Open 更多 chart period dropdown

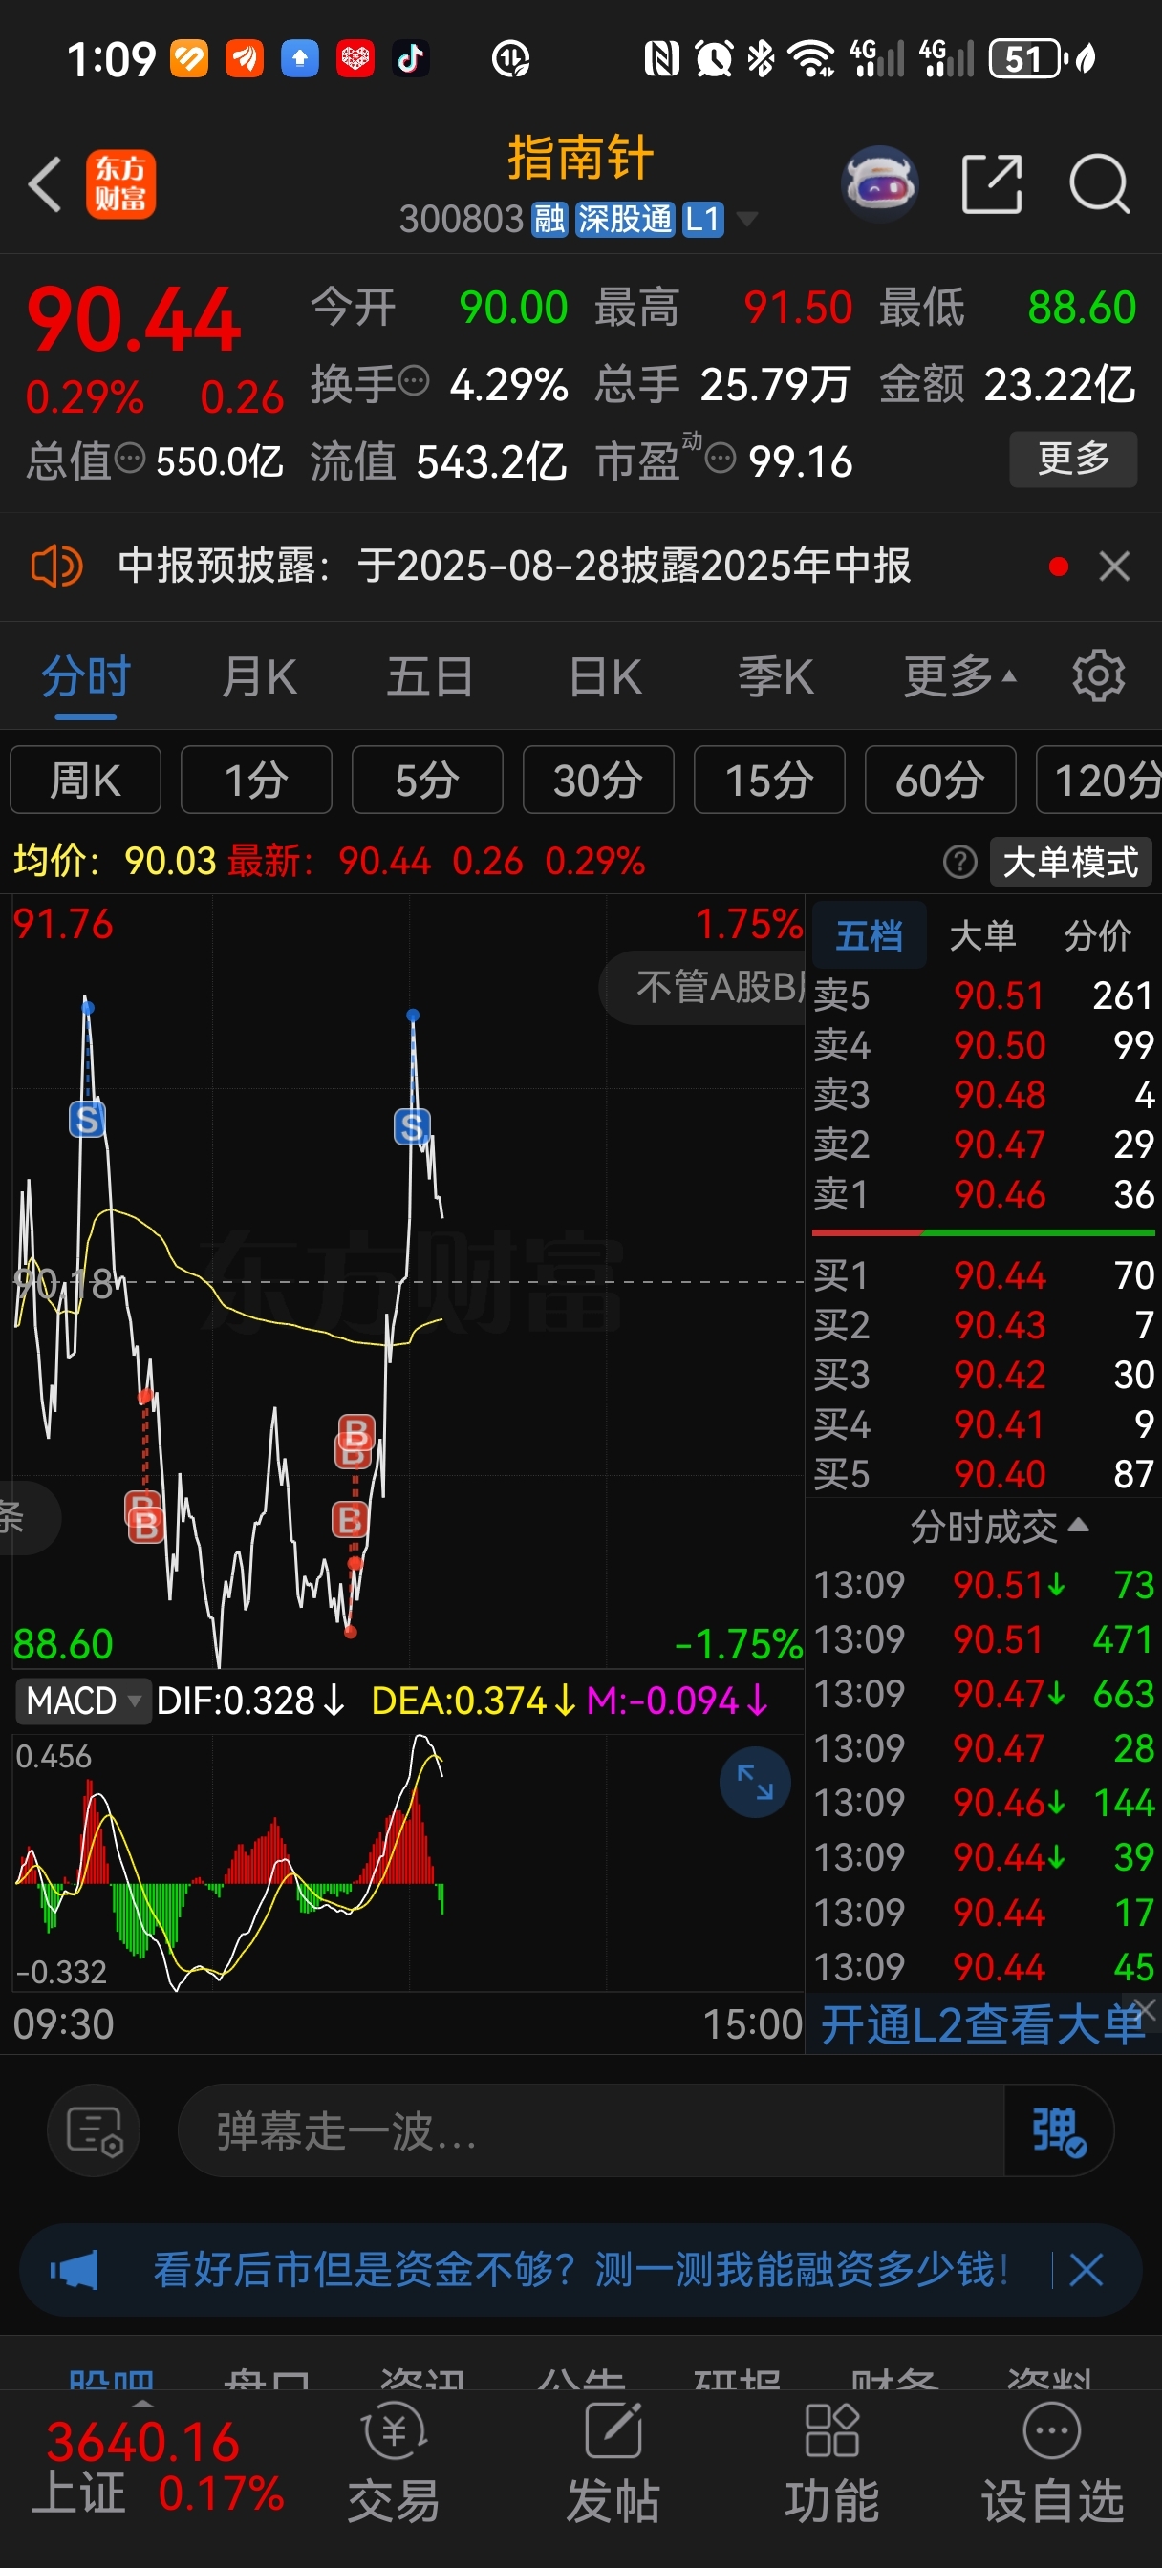959,675
